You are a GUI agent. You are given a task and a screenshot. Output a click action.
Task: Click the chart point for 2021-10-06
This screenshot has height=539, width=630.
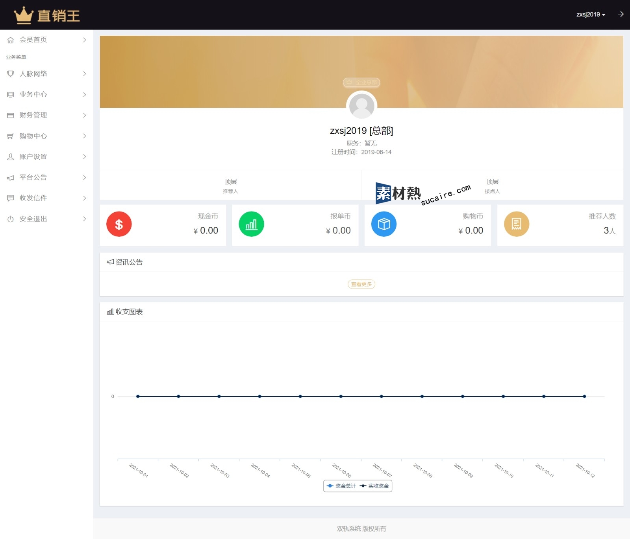point(341,396)
